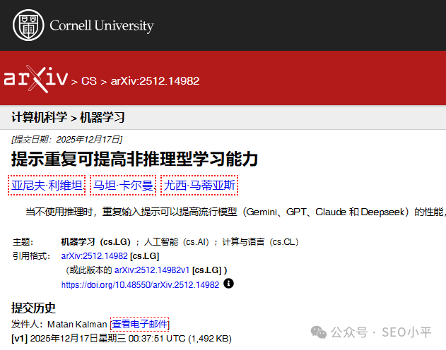446x350 pixels.
Task: Open the doi.org/10.48550 DOI link
Action: point(140,284)
